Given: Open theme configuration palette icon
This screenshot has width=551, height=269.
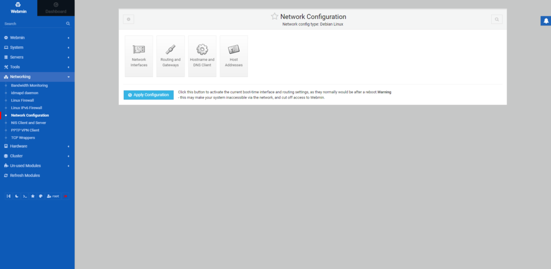Looking at the screenshot, I should (41, 196).
